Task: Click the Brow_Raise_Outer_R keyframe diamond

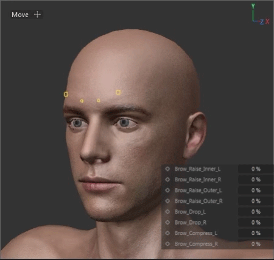Action: 167,201
